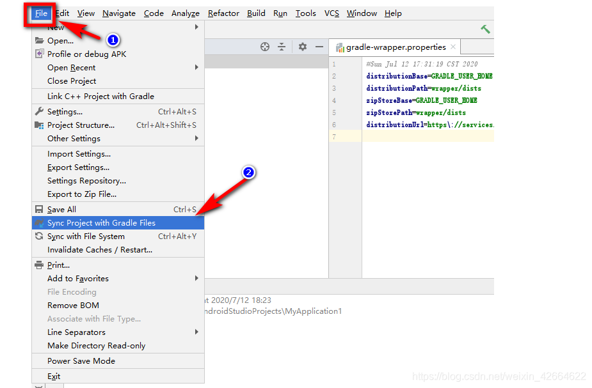Image resolution: width=592 pixels, height=388 pixels.
Task: Click the distributionPath=wrapper/dists line
Action: point(424,88)
